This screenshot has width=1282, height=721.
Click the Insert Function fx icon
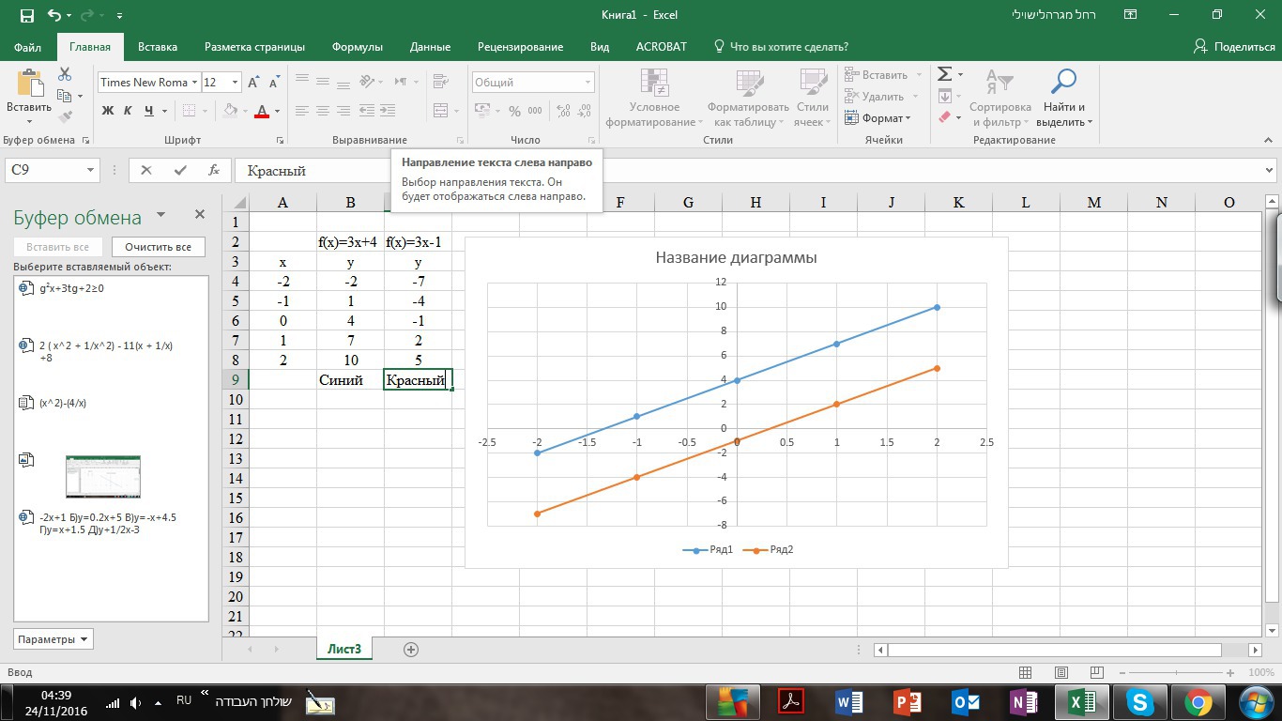tap(214, 170)
